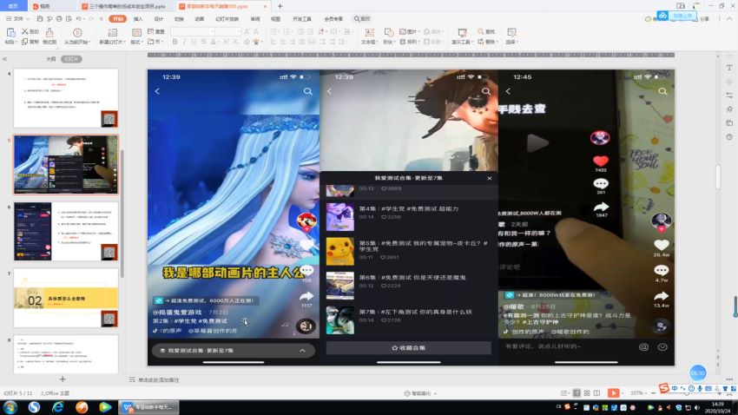The image size is (738, 415).
Task: Select slide 7 thumbnail with 02 heading
Action: [66, 299]
